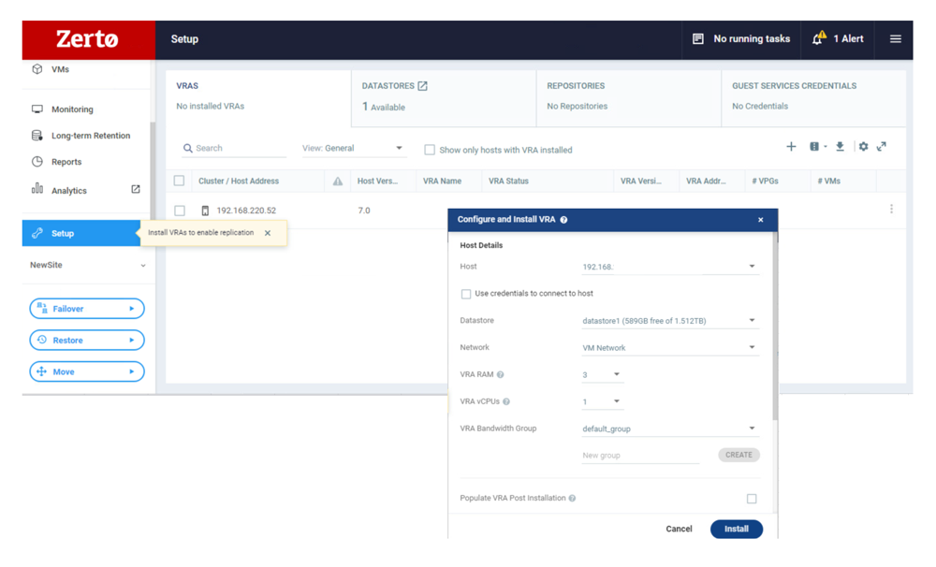Expand the NewSite site selector
Screen dimensions: 936x567
pyautogui.click(x=87, y=265)
